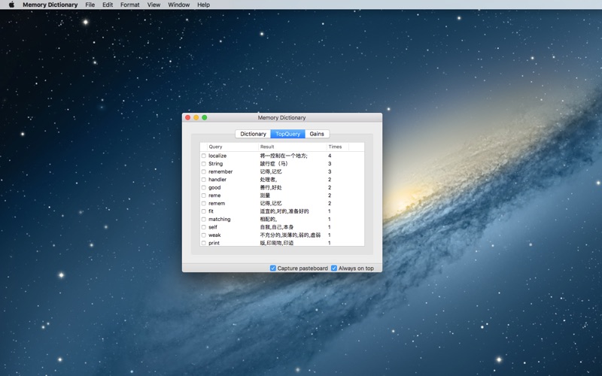This screenshot has height=376, width=602.
Task: Tick the handler row checkbox
Action: click(x=203, y=180)
